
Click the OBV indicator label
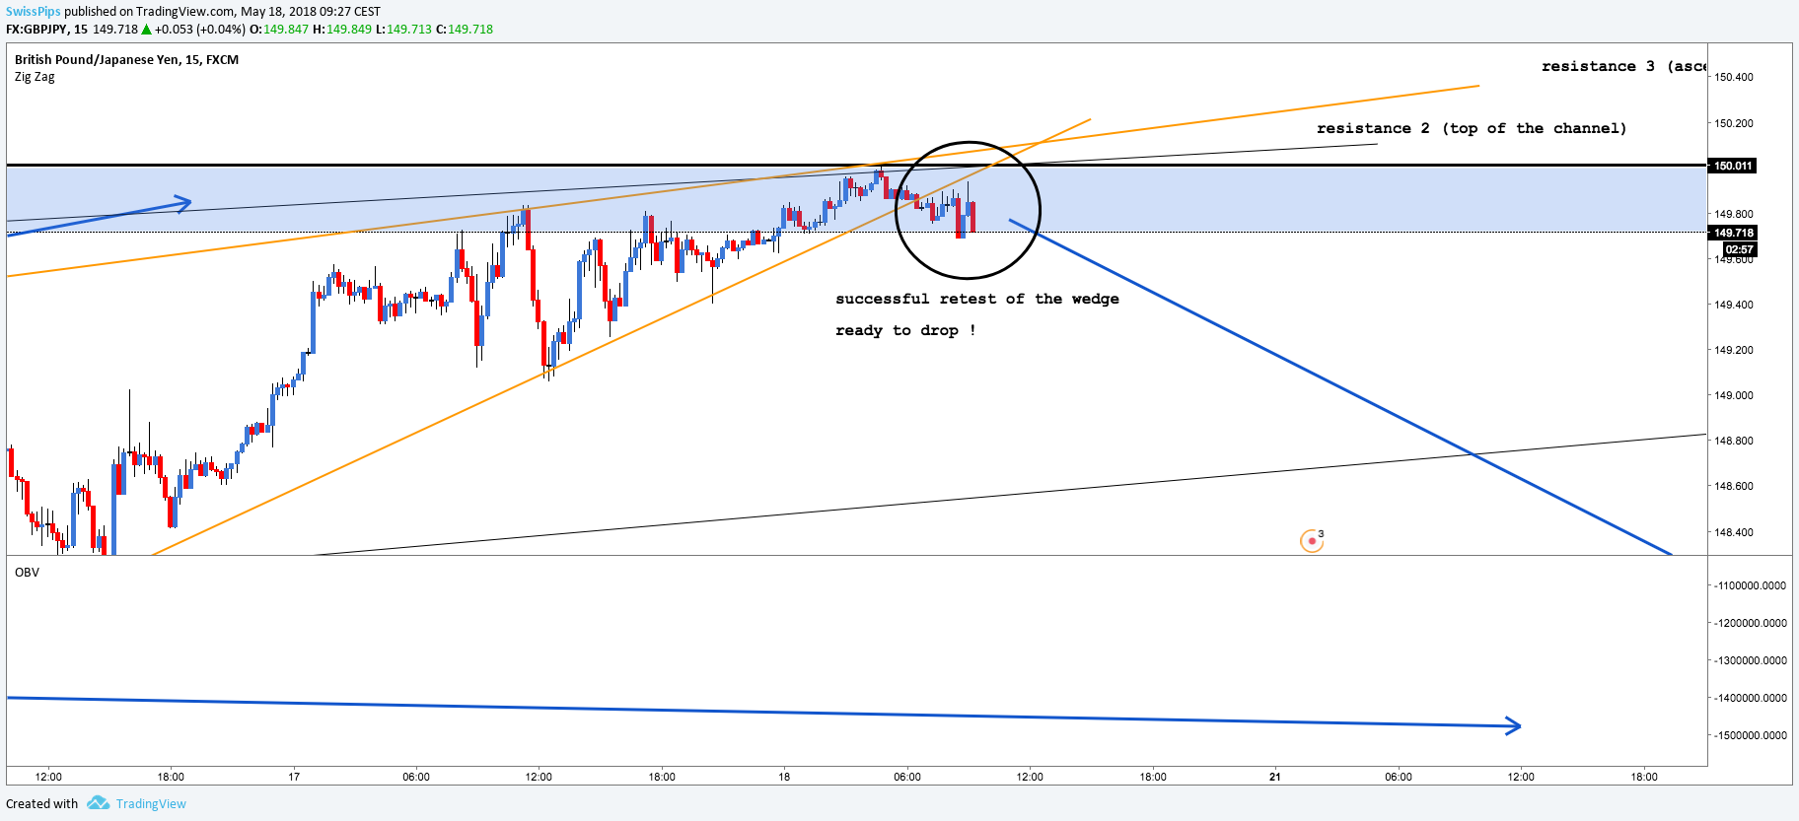[x=27, y=573]
